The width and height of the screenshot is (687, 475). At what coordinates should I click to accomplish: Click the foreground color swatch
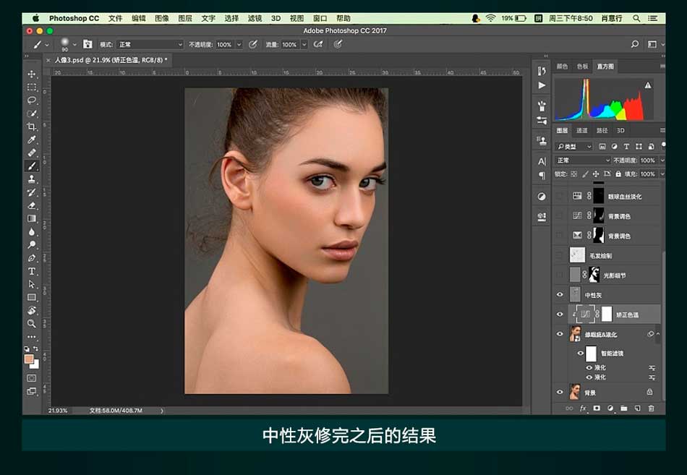pyautogui.click(x=29, y=359)
